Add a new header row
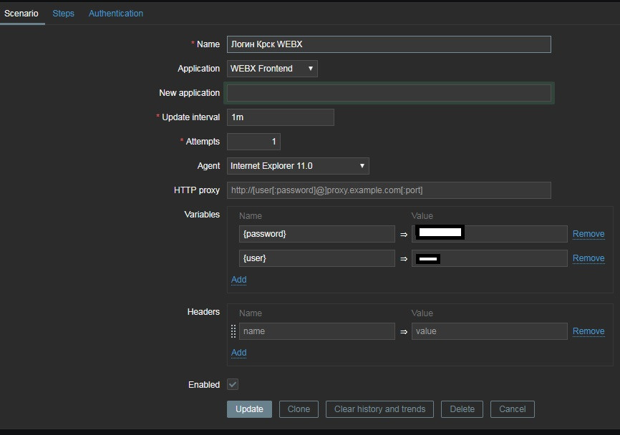Image resolution: width=620 pixels, height=435 pixels. pyautogui.click(x=238, y=353)
